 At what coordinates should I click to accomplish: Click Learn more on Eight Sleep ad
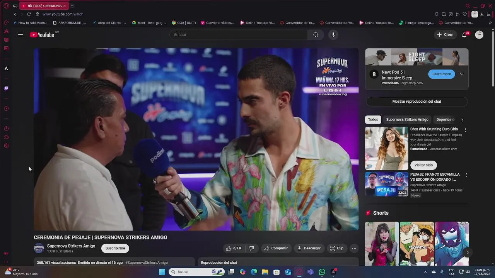click(x=441, y=74)
